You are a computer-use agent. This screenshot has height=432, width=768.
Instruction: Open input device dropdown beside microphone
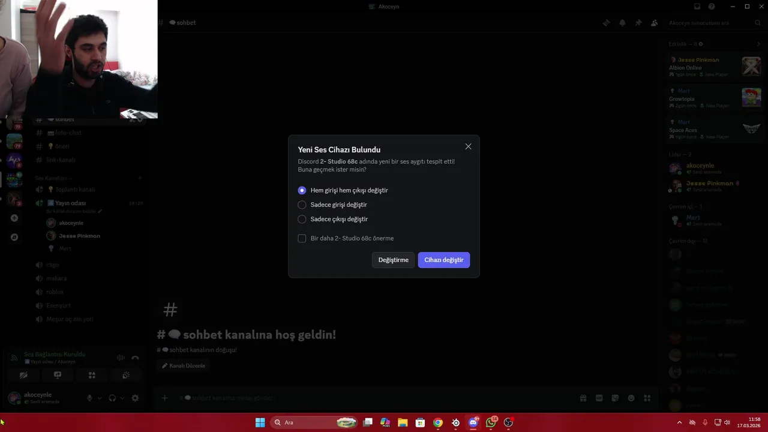tap(100, 398)
